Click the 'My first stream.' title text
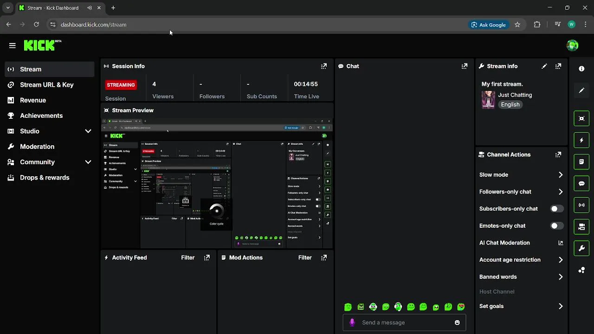 (x=502, y=84)
